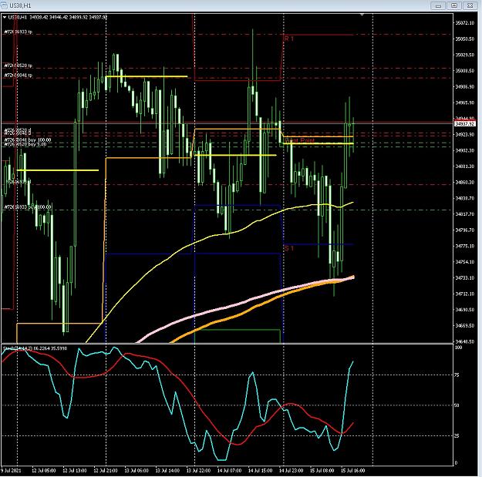Click the 12 Jul 13:00 time axis label
The height and width of the screenshot is (477, 482).
pos(75,470)
